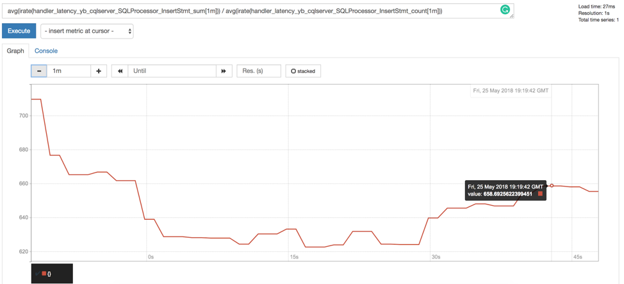The width and height of the screenshot is (624, 284).
Task: Focus the 1m range input field
Action: tap(69, 71)
